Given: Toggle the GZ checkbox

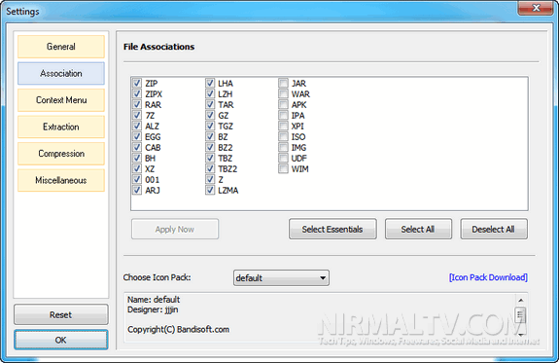Looking at the screenshot, I should pos(210,115).
